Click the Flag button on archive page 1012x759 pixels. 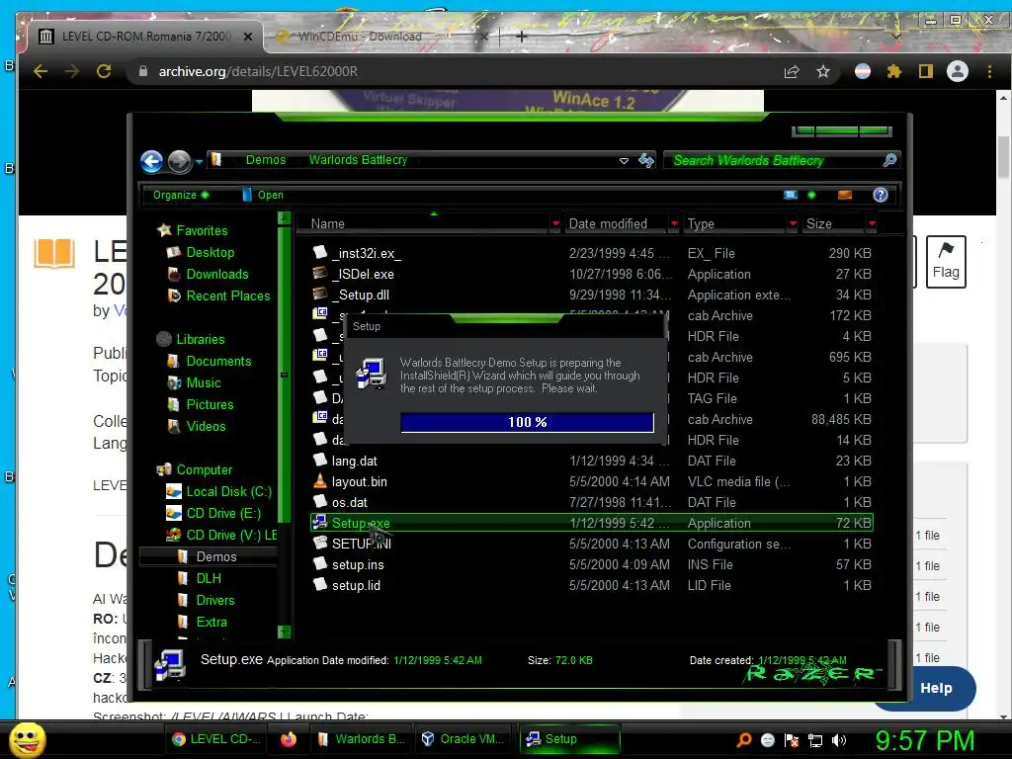946,261
